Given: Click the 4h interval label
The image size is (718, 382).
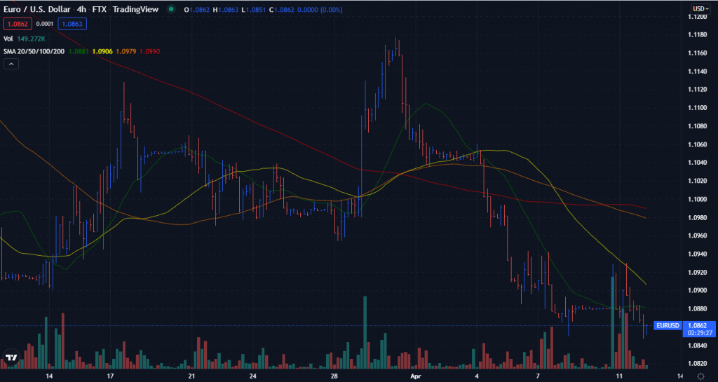Looking at the screenshot, I should coord(81,9).
